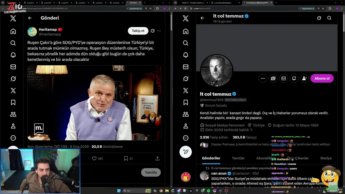This screenshot has width=345, height=194.
Task: Switch to the Gönderiler tab
Action: click(x=211, y=158)
